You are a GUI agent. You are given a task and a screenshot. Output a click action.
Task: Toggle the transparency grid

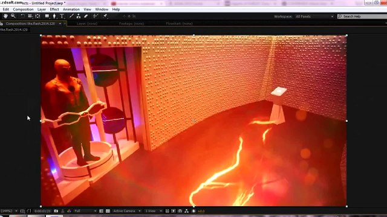(108, 211)
